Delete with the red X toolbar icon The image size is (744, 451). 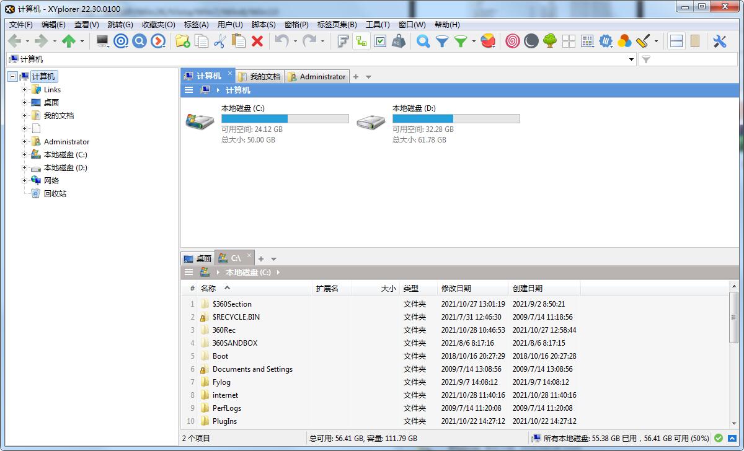point(257,41)
